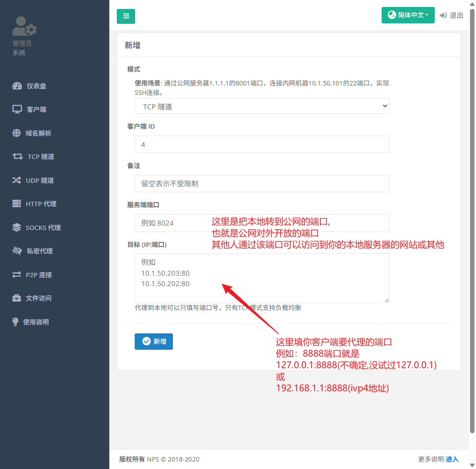This screenshot has width=476, height=469.
Task: Select TCP 隧道 from the mode combo box
Action: click(262, 106)
